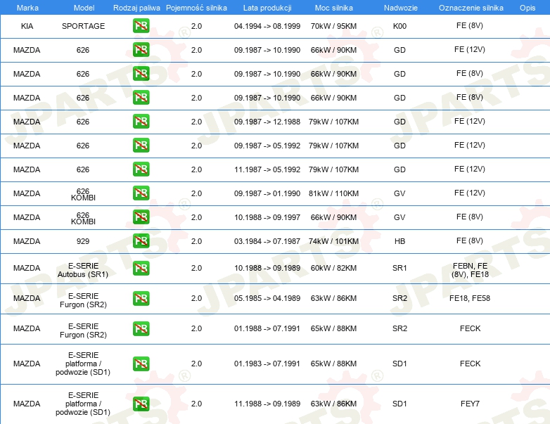
Task: Select the FEY7 engine code
Action: [470, 404]
